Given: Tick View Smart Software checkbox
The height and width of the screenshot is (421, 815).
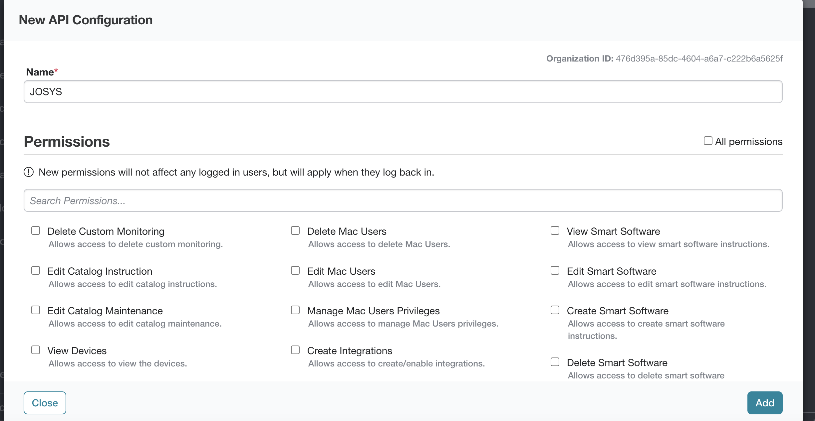Looking at the screenshot, I should [x=555, y=230].
